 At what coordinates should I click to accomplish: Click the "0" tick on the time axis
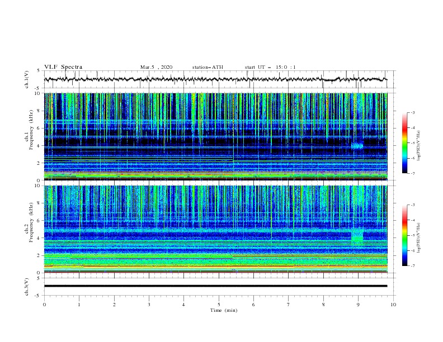point(44,305)
